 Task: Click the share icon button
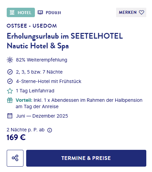pyautogui.click(x=15, y=158)
